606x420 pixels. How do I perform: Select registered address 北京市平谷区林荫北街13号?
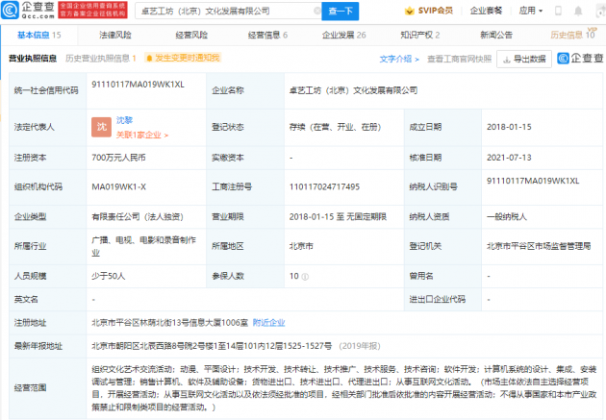pos(169,323)
